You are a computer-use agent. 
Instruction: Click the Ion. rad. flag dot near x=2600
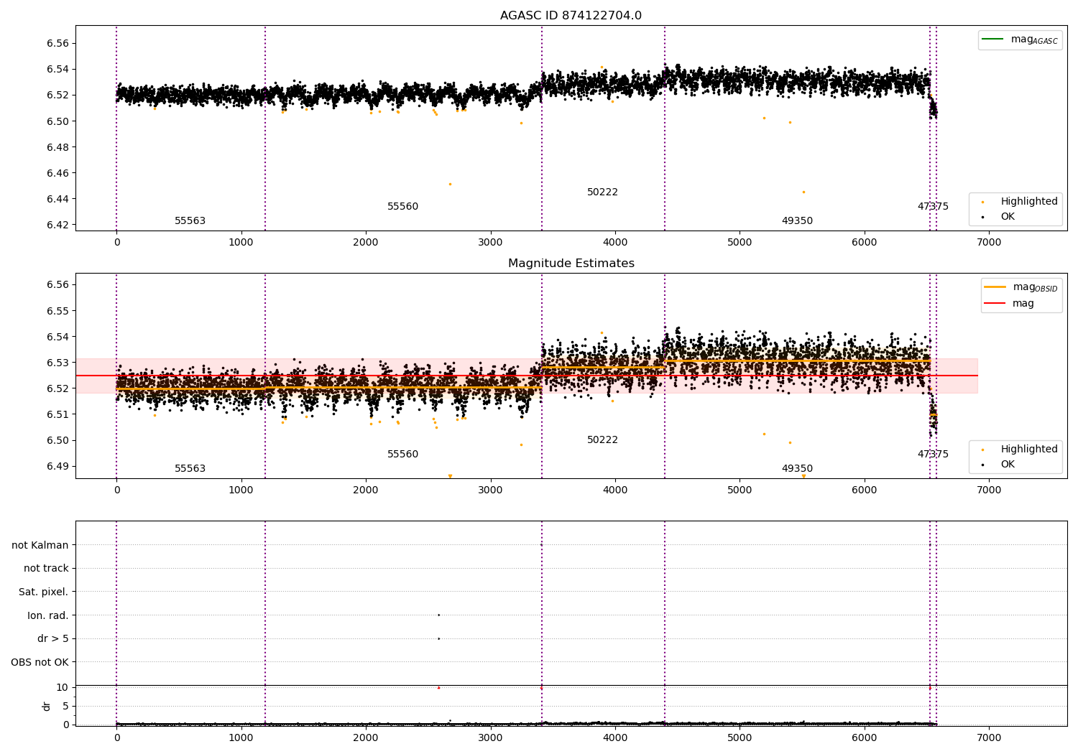(438, 615)
